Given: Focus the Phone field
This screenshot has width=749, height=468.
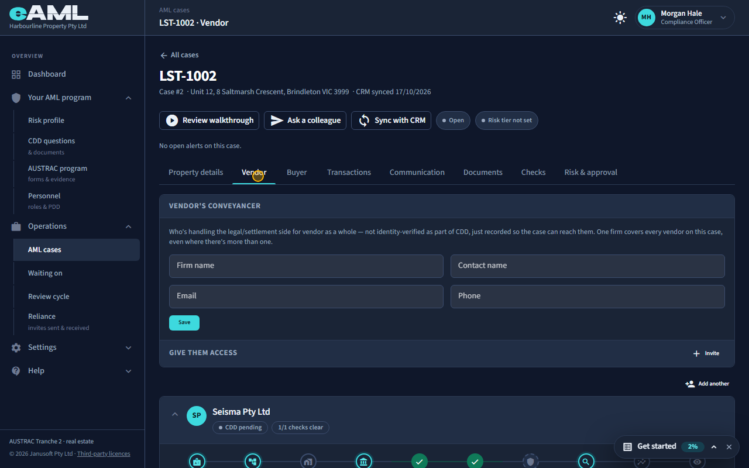Looking at the screenshot, I should tap(587, 297).
